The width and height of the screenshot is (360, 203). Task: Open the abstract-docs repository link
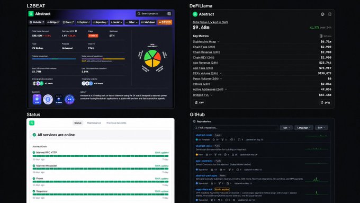[204, 146]
